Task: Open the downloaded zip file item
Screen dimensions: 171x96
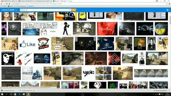Action: coord(9,90)
